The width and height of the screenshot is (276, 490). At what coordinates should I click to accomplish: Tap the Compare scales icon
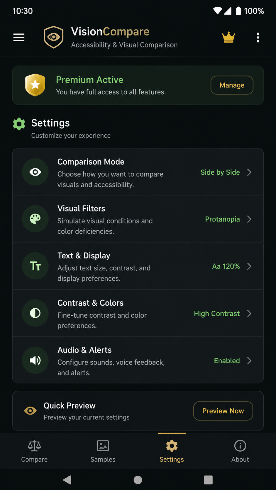click(x=34, y=446)
